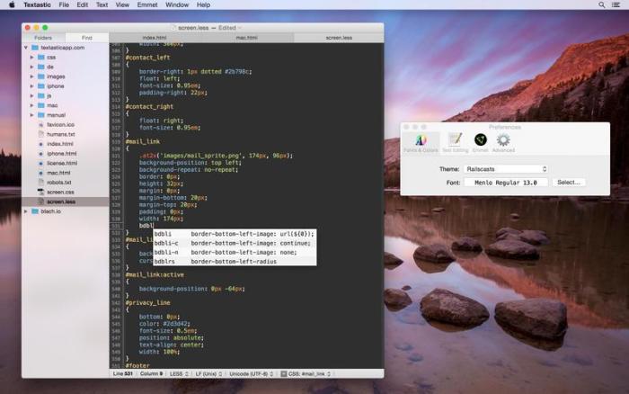Viewport: 629px width, 394px height.
Task: Select the css folder icon
Action: [40, 57]
